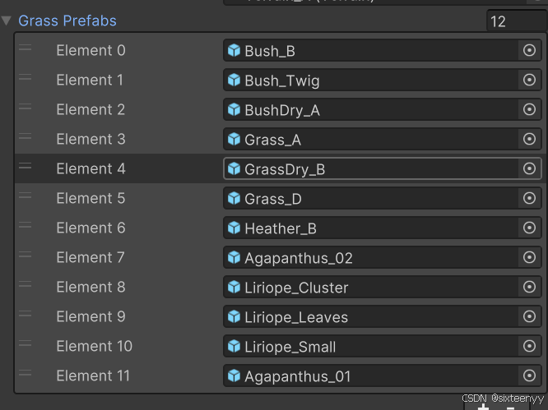The height and width of the screenshot is (410, 548).
Task: Click the array size field showing 12
Action: [x=515, y=21]
